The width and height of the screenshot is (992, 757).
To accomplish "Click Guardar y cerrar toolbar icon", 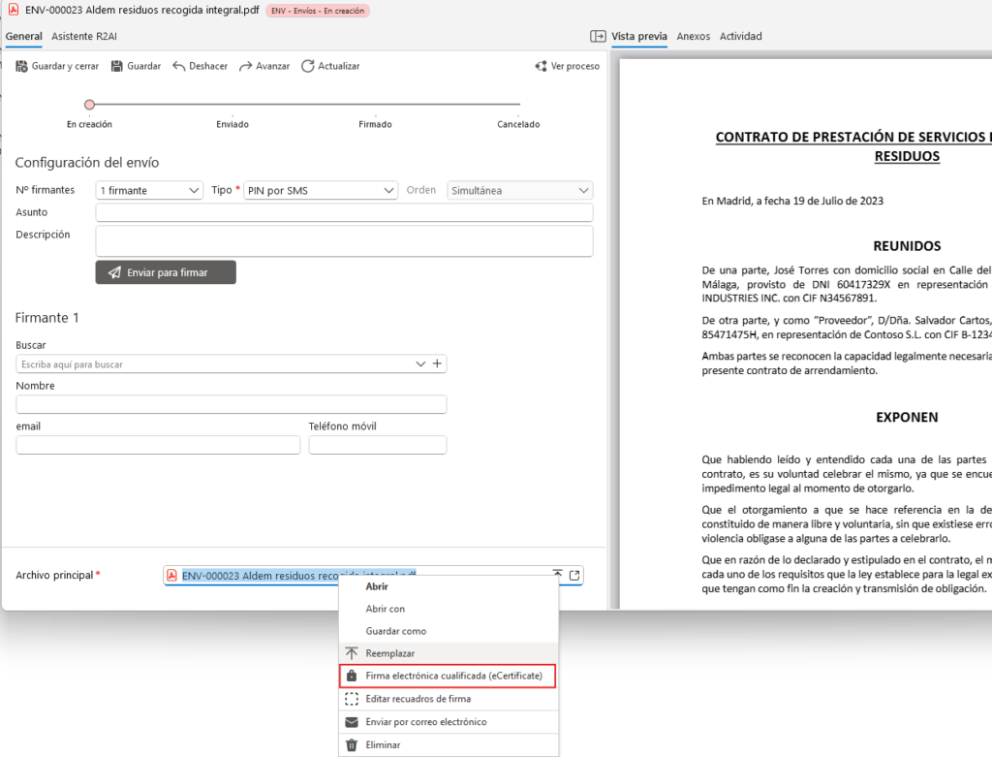I will click(x=21, y=66).
